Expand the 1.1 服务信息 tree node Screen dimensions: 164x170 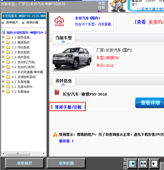(x=3, y=37)
